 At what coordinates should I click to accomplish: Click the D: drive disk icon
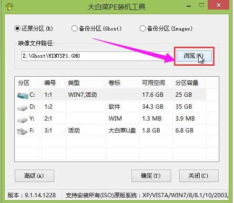tap(22, 108)
